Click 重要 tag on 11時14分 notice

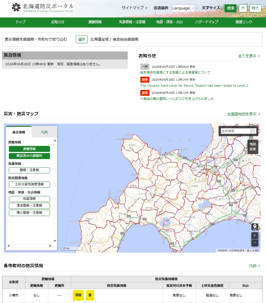(x=145, y=80)
